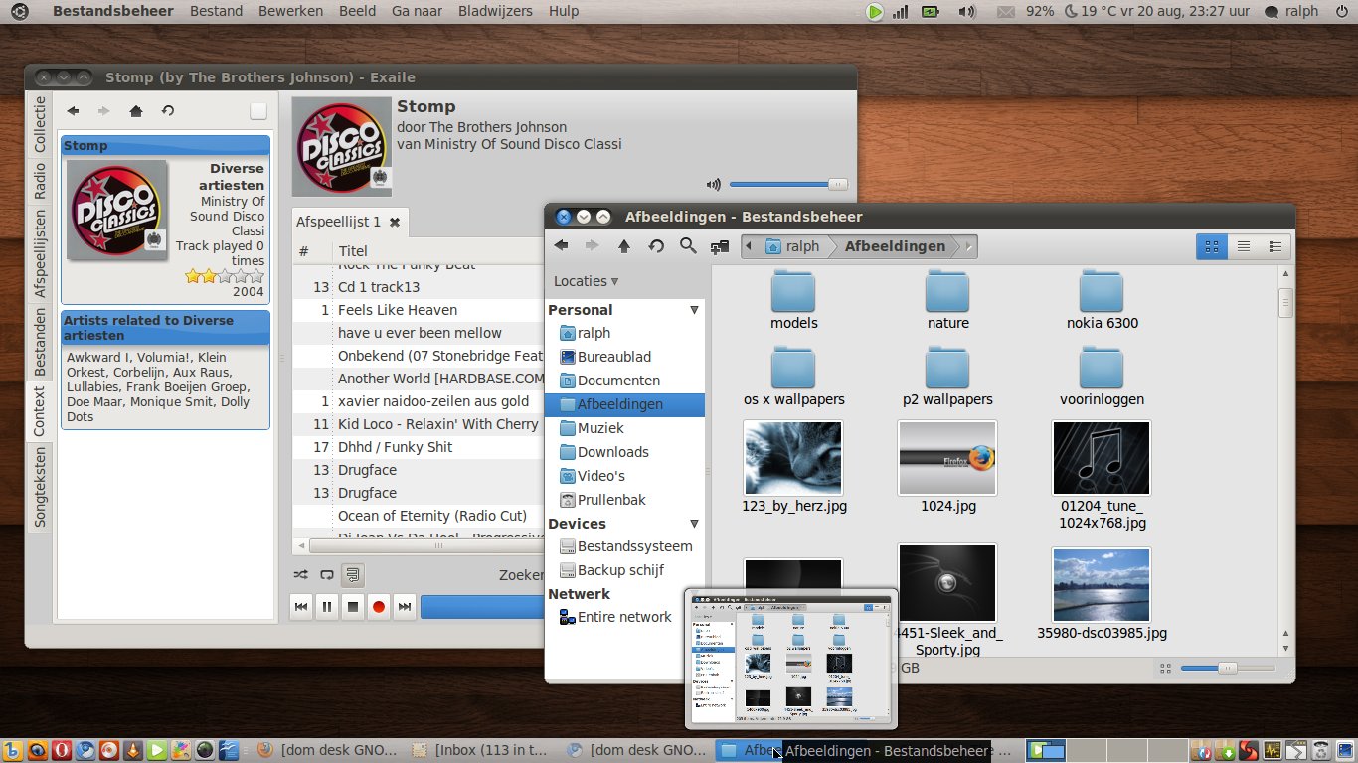This screenshot has width=1358, height=763.
Task: Go back in Bestandsbeheer toolbar
Action: [x=561, y=246]
